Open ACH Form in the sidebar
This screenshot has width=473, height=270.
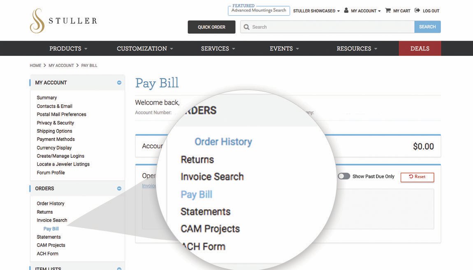tap(47, 254)
